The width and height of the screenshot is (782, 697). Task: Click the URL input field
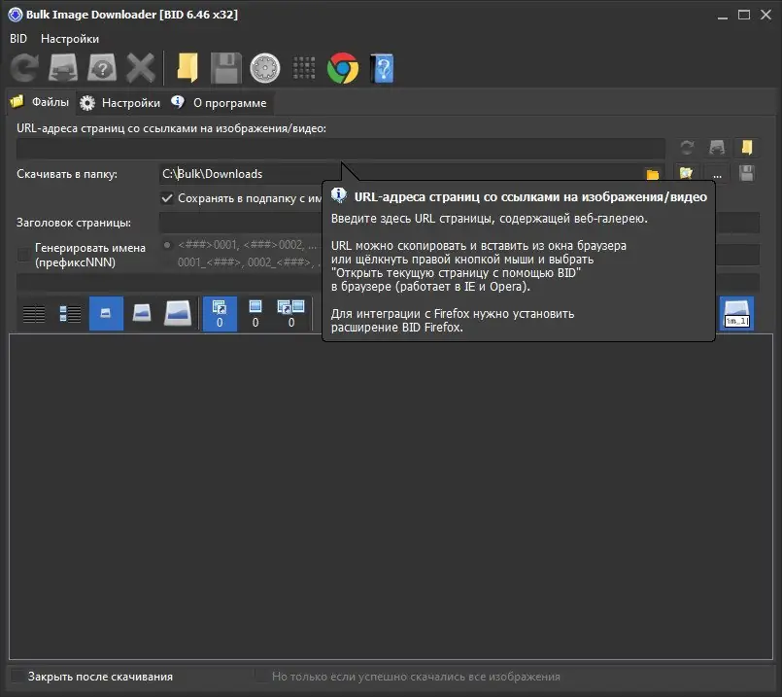coord(340,147)
